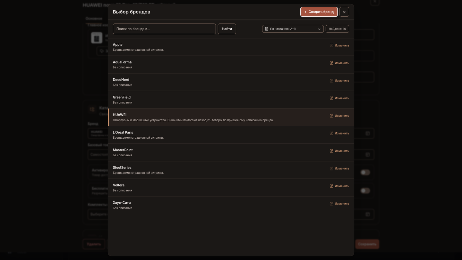This screenshot has height=260, width=462.
Task: Select the DecoNord brand name
Action: [x=121, y=80]
